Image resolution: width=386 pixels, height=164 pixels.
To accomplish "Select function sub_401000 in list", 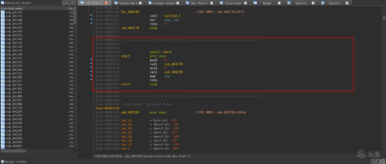I will [x=14, y=12].
